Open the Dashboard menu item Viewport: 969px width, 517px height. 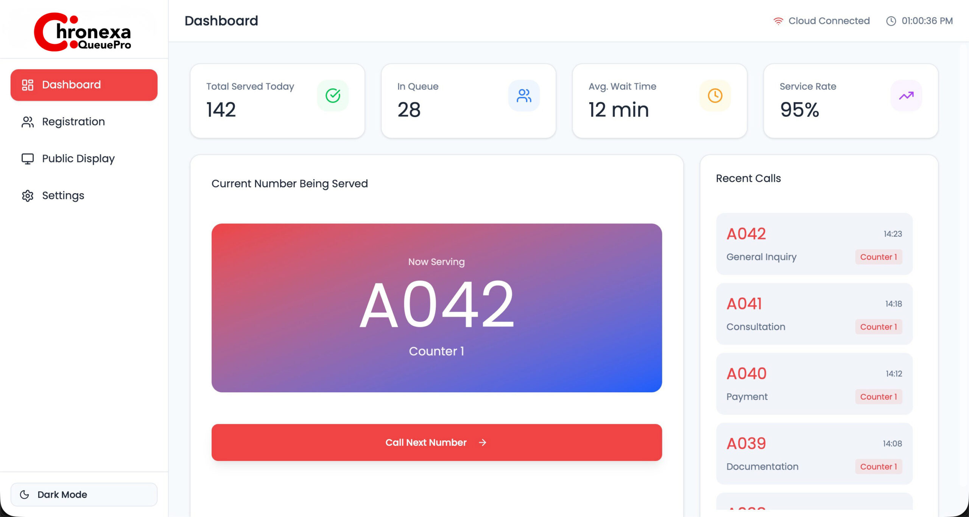(x=84, y=85)
